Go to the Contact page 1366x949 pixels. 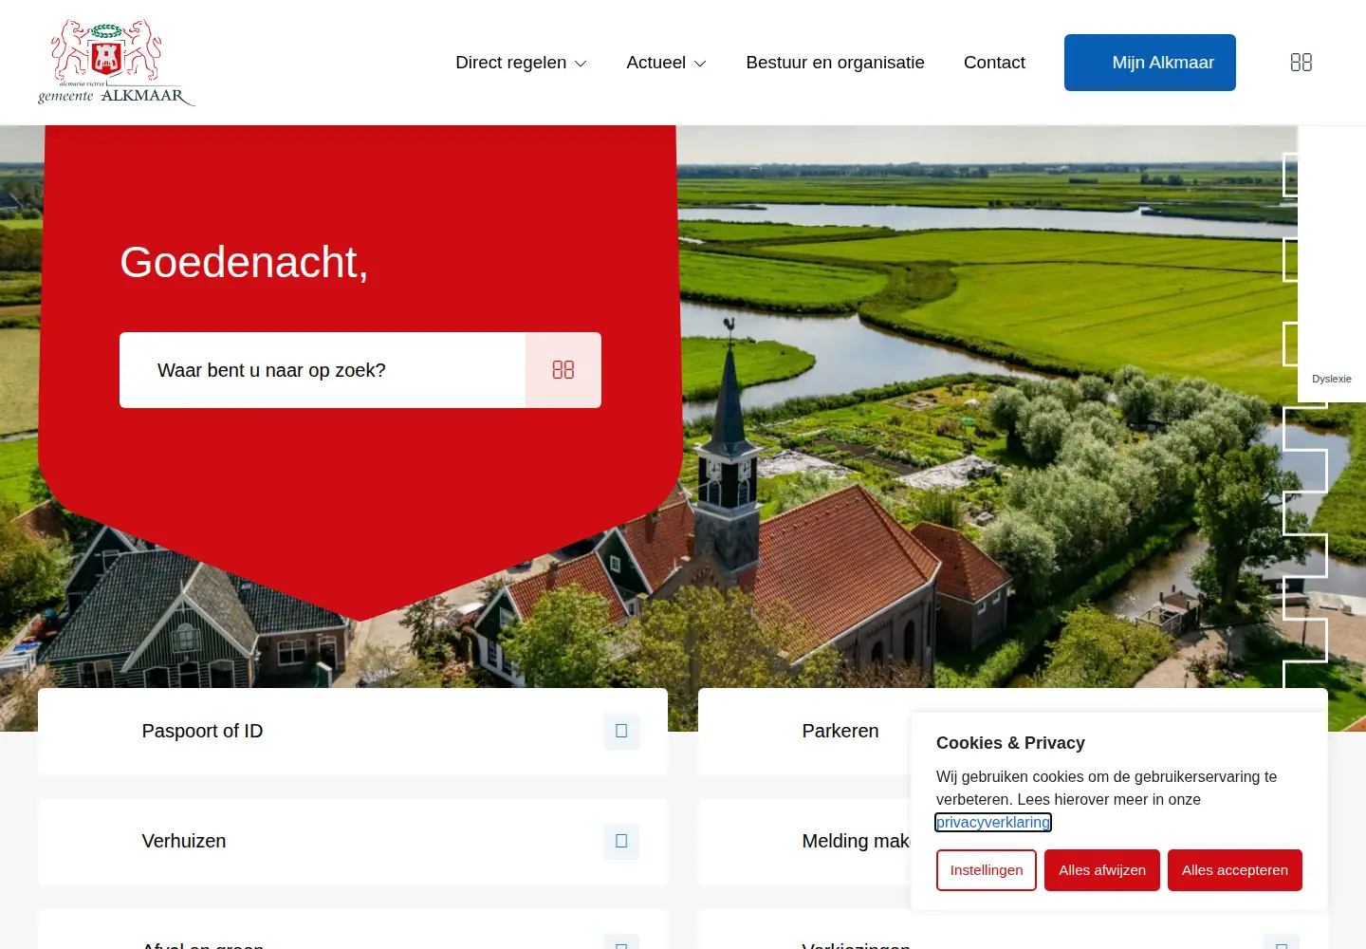point(994,63)
